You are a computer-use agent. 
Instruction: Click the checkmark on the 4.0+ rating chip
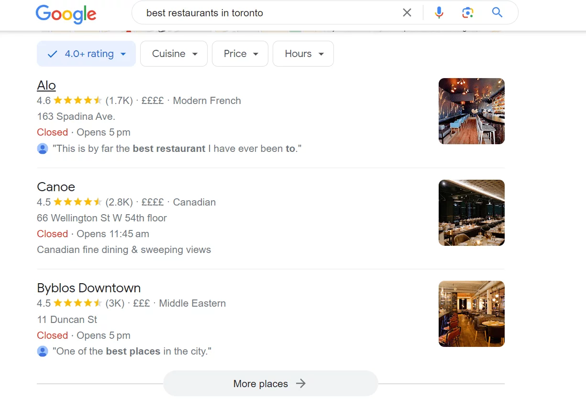tap(53, 54)
